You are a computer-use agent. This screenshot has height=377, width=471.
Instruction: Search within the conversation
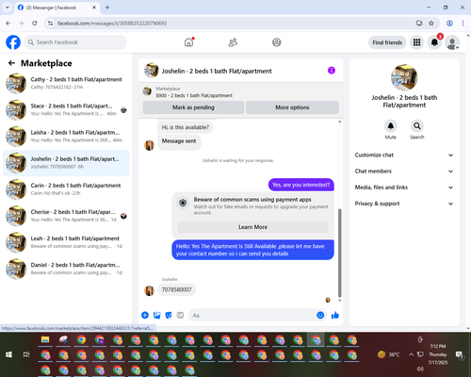click(417, 126)
